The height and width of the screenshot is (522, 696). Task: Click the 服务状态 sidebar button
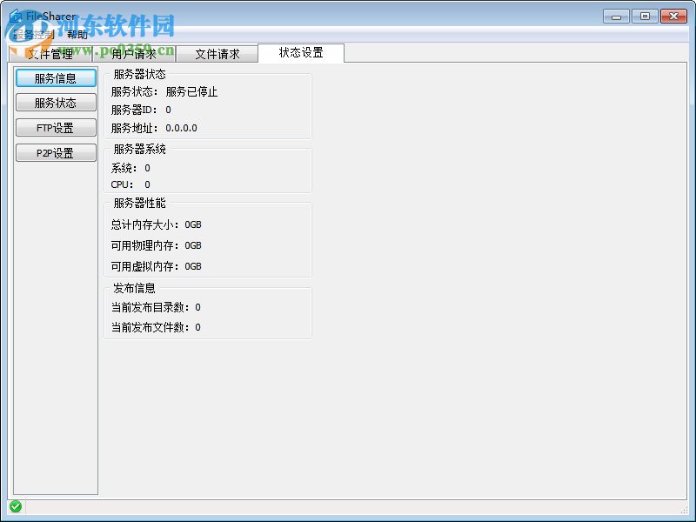tap(55, 103)
